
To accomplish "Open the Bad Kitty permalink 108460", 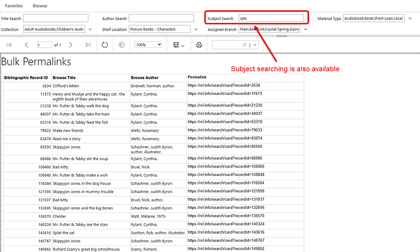I will point(226,166).
